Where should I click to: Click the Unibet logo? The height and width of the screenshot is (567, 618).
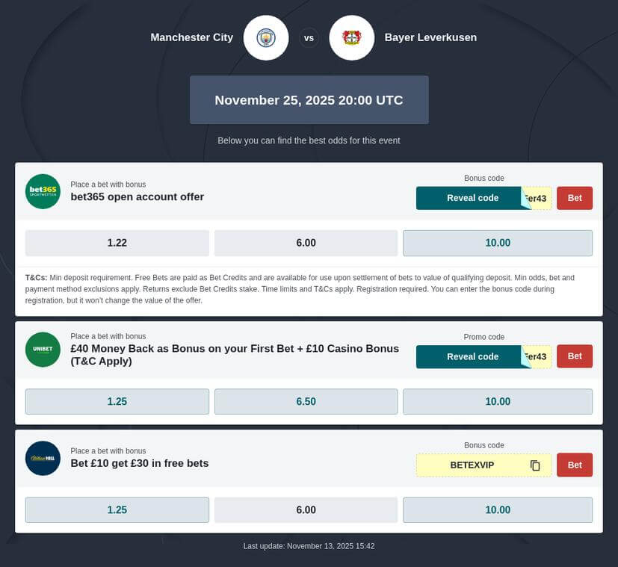(x=43, y=349)
